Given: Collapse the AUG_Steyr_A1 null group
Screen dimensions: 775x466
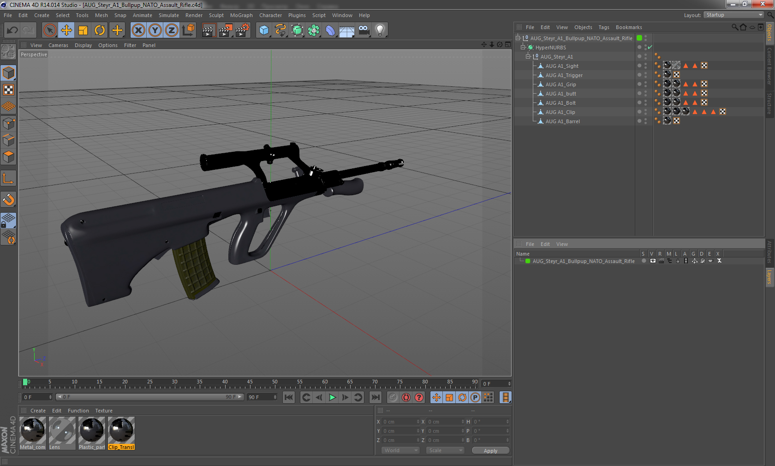Looking at the screenshot, I should (x=528, y=56).
